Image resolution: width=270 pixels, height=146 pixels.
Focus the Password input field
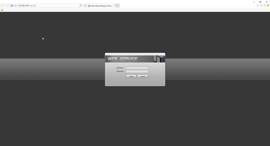point(137,71)
